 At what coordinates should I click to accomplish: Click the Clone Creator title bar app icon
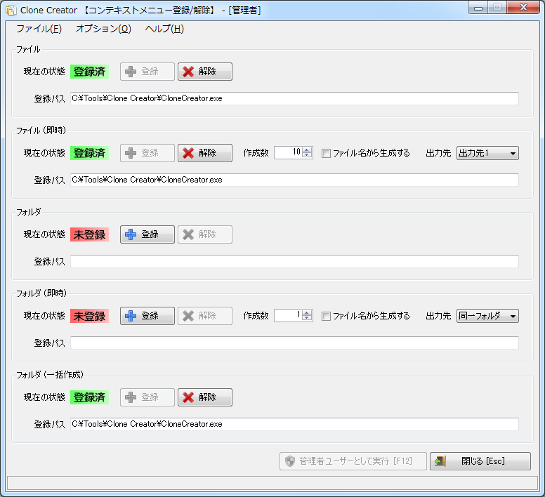[x=11, y=10]
